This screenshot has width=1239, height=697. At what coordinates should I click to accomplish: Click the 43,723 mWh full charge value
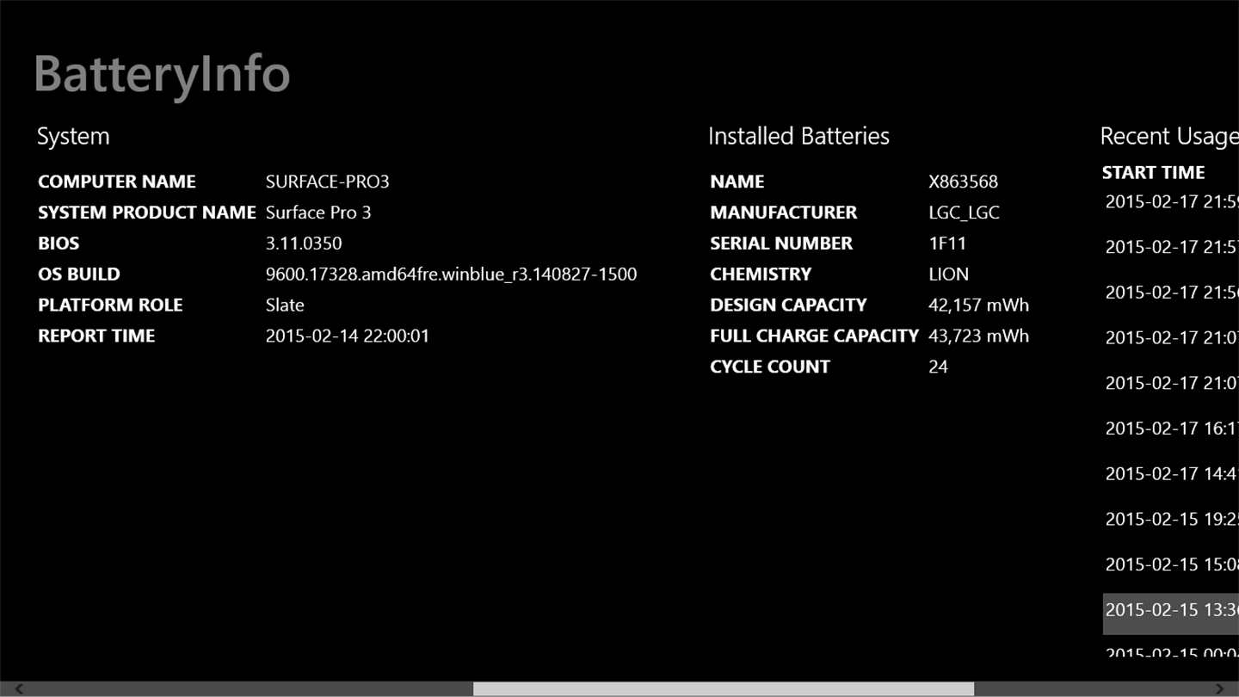point(979,336)
